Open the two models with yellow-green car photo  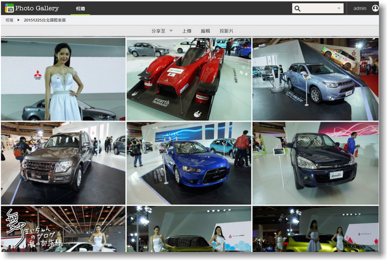click(189, 229)
